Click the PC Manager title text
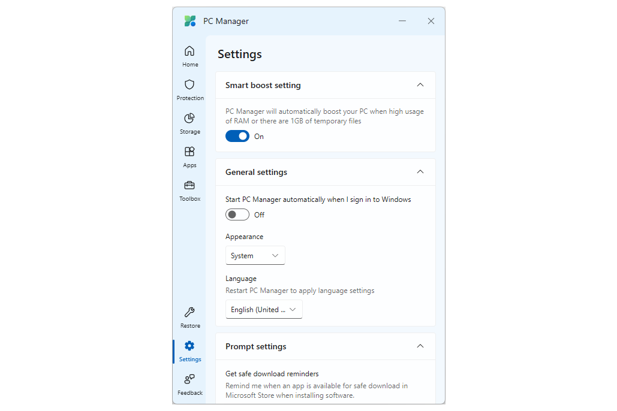 pos(226,21)
